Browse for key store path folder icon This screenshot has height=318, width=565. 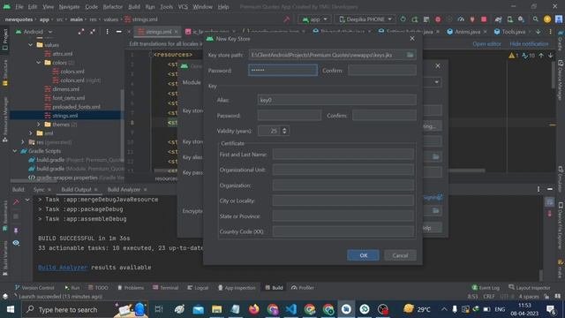[x=410, y=55]
